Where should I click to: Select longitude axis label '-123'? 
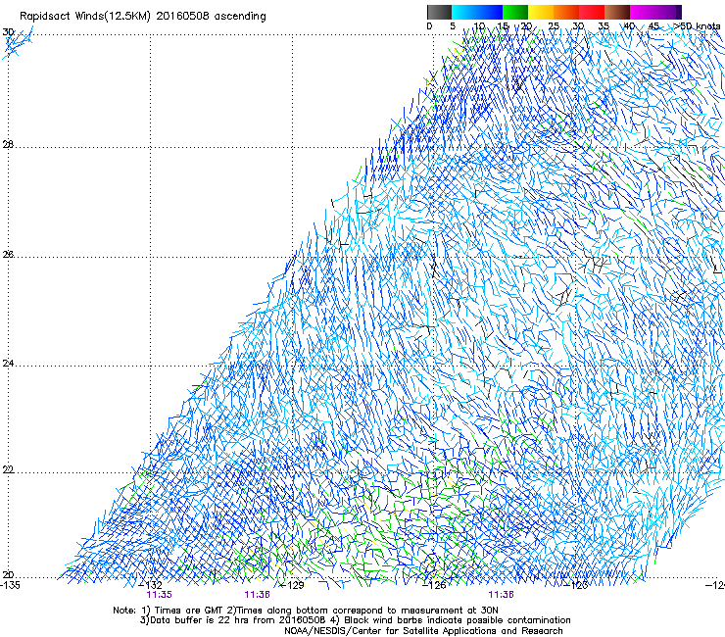click(x=576, y=585)
